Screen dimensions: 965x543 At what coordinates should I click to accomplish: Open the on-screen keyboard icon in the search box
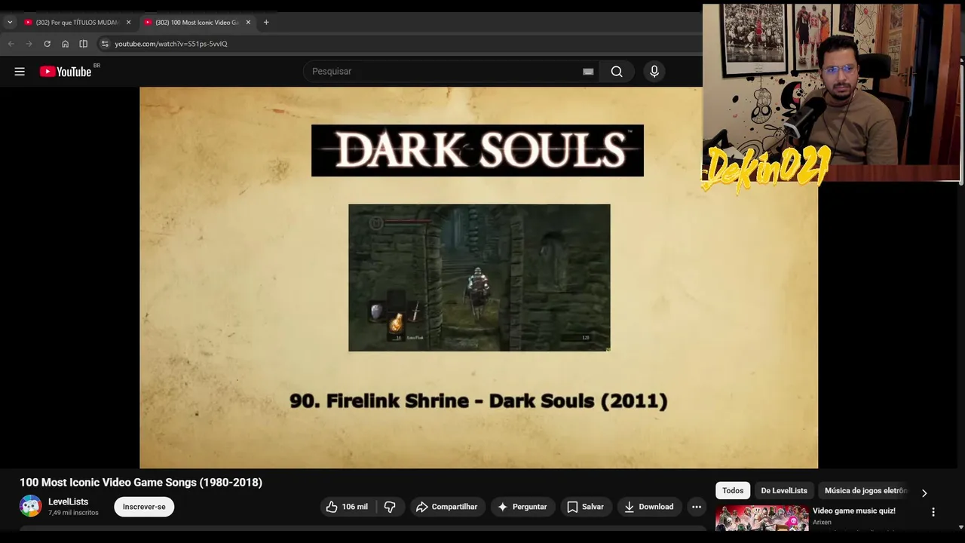click(588, 72)
